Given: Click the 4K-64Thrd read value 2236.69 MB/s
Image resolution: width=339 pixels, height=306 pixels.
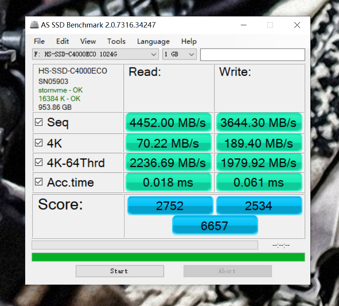Looking at the screenshot, I should [x=169, y=162].
